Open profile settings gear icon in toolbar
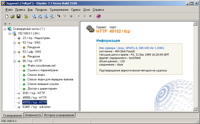200x124 pixels. coord(26,16)
